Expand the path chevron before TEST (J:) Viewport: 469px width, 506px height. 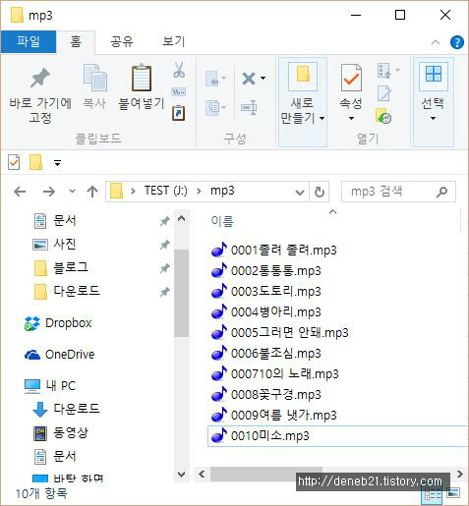pos(133,191)
